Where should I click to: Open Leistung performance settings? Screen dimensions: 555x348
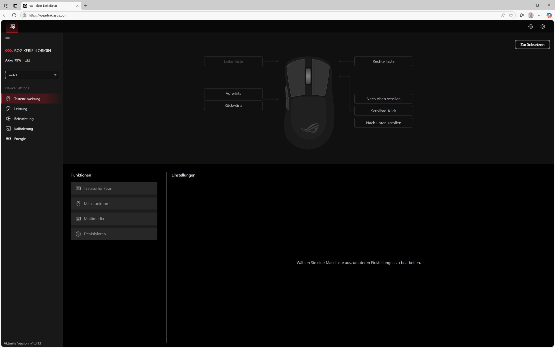[21, 109]
